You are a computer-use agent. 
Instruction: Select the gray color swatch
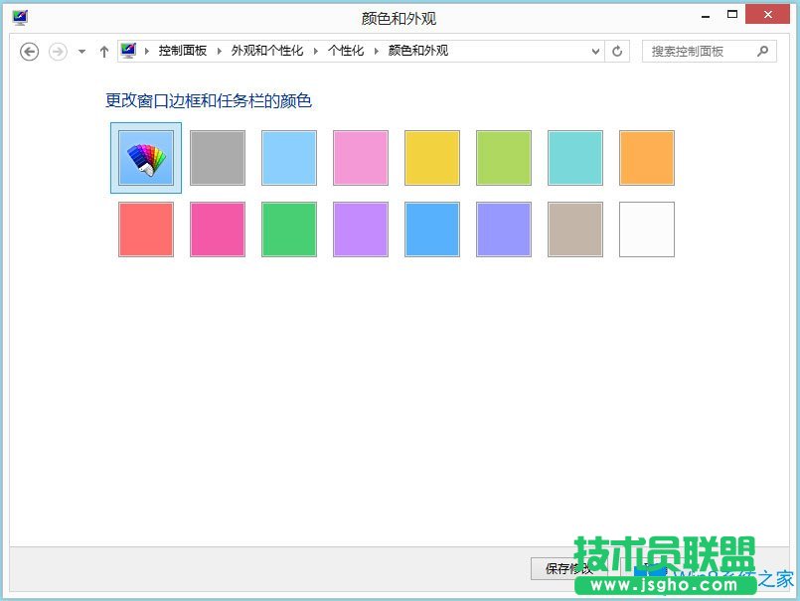[x=217, y=157]
